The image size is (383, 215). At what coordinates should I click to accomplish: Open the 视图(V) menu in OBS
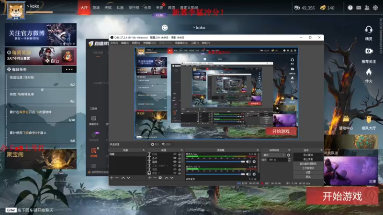coord(136,43)
